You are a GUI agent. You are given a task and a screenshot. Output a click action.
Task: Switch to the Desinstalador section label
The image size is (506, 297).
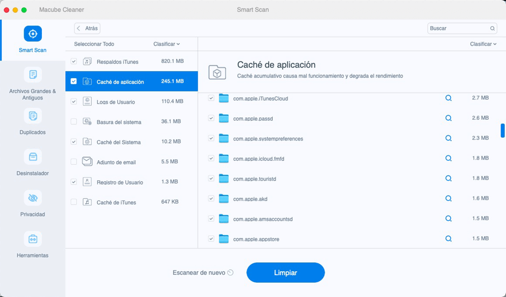[x=33, y=173]
